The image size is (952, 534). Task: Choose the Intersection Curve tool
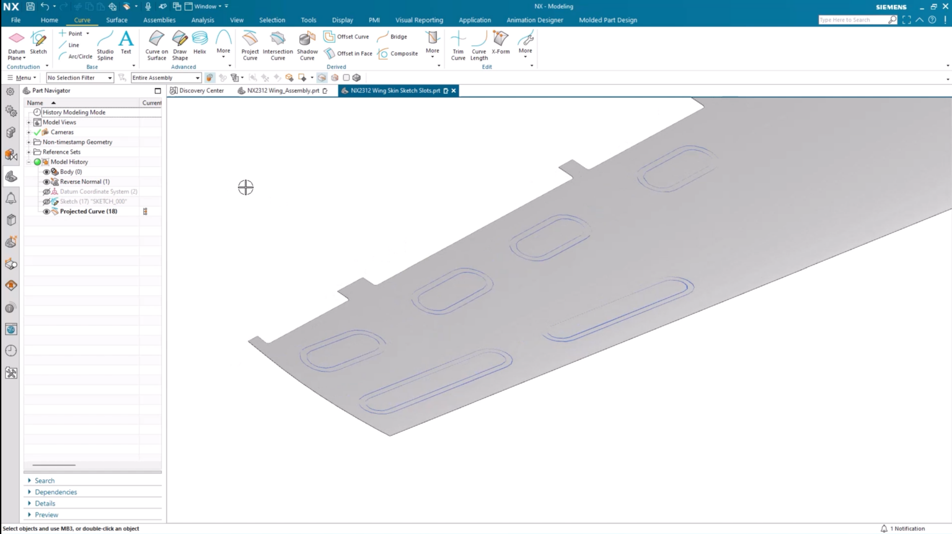pyautogui.click(x=278, y=45)
